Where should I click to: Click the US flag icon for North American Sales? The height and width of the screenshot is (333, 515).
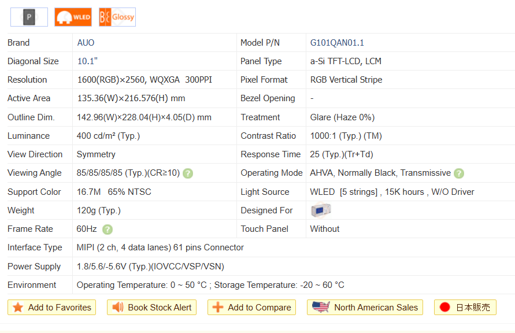click(321, 307)
